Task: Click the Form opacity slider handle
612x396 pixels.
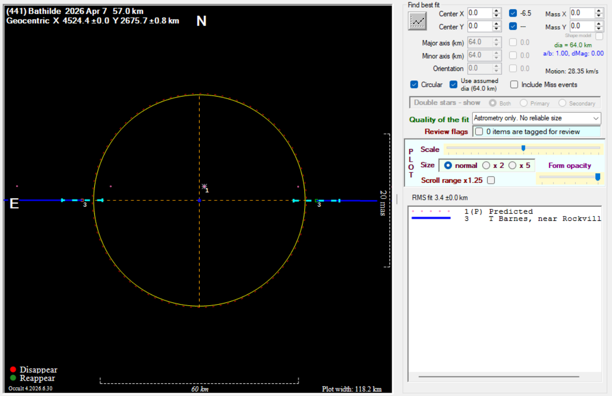Action: tap(598, 177)
